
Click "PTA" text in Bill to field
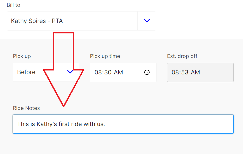[57, 21]
